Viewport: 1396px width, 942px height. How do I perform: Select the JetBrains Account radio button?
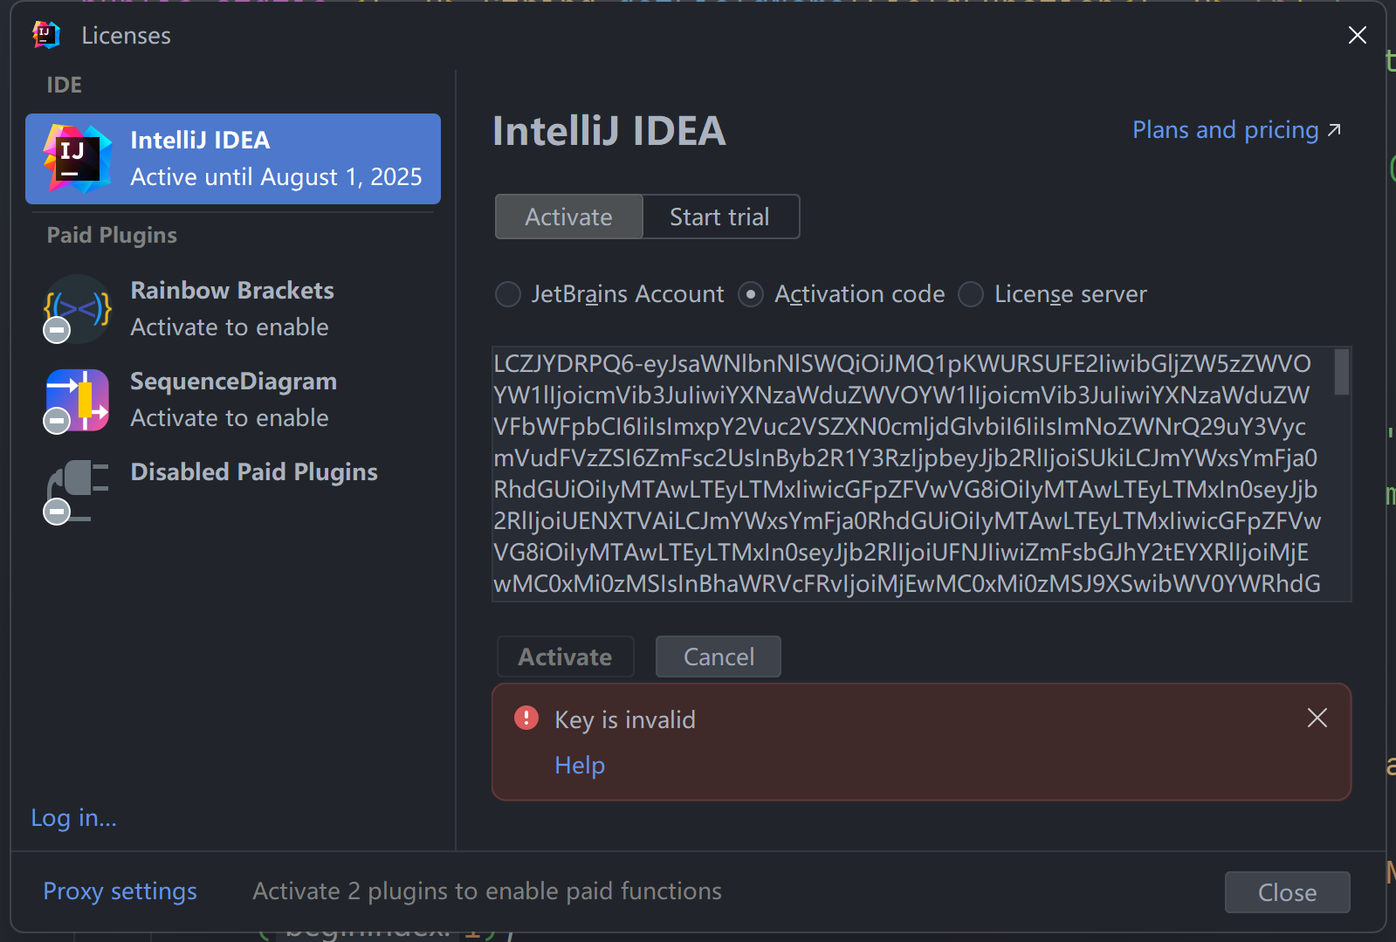[x=508, y=294]
